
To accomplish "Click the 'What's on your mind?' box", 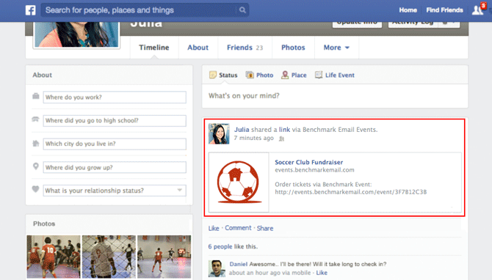I will 335,96.
